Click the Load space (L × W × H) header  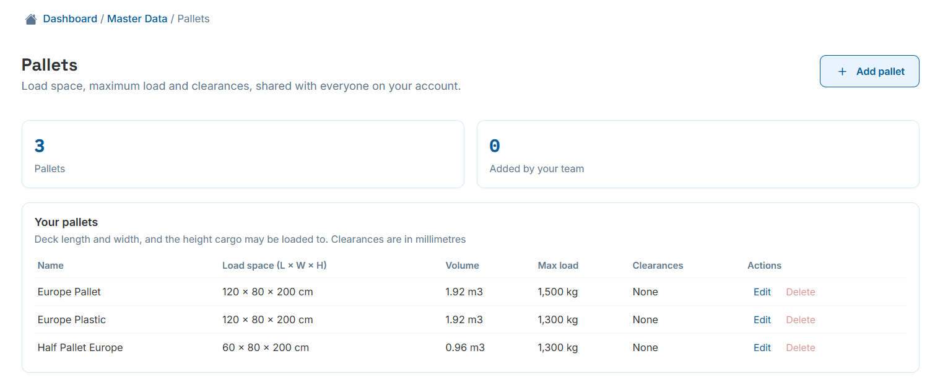(x=274, y=265)
